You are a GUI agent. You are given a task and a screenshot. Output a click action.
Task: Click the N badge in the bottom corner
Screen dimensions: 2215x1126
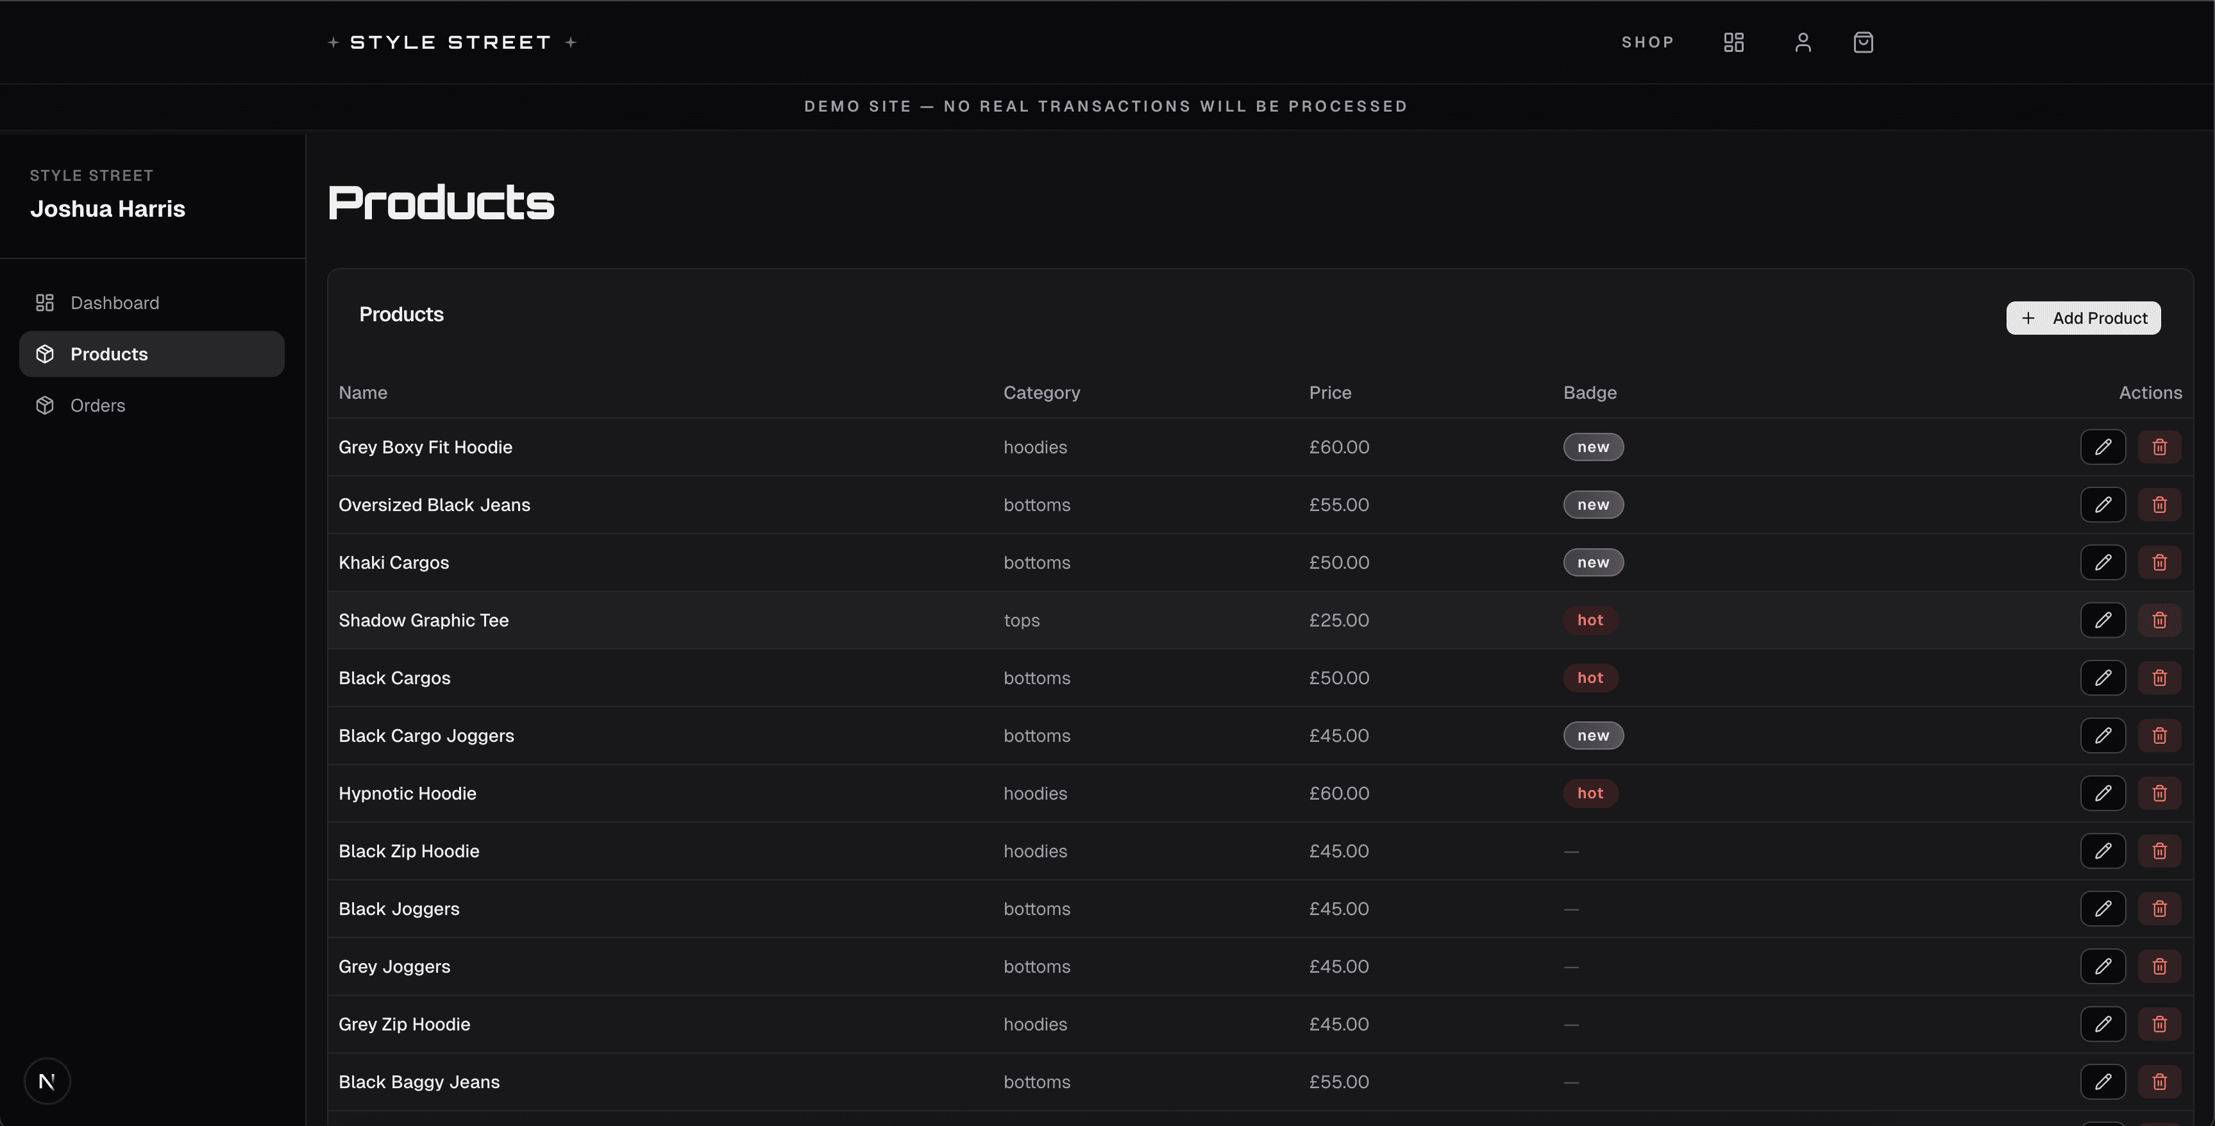[47, 1080]
